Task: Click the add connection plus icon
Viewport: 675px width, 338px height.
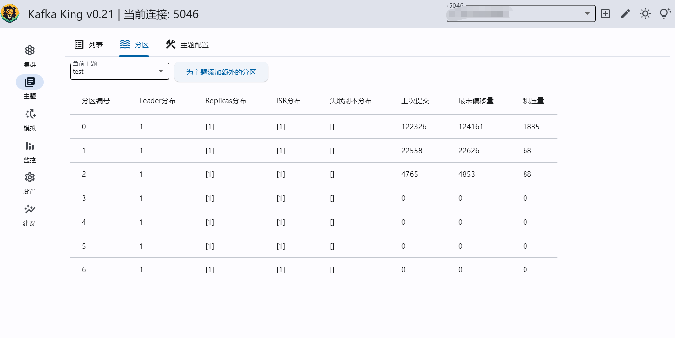Action: click(605, 14)
